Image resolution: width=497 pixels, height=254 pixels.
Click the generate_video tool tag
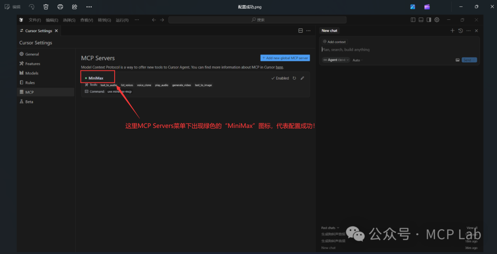pyautogui.click(x=182, y=85)
